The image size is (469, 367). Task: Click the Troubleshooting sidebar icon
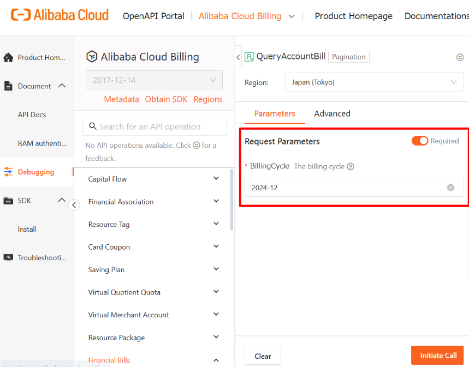coord(8,257)
